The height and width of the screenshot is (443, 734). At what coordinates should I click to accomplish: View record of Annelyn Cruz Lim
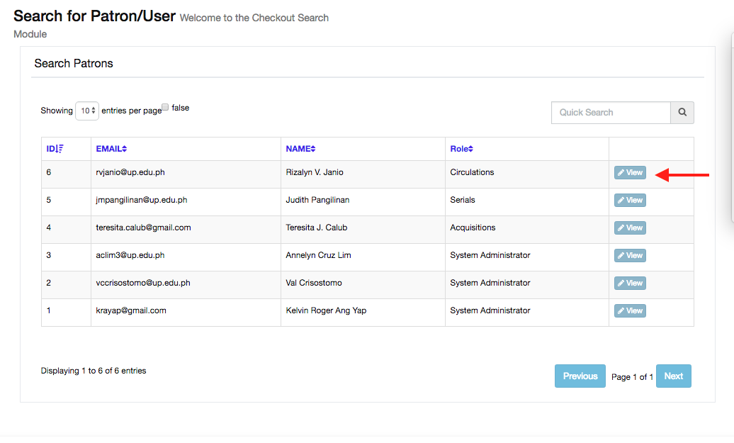(x=630, y=256)
